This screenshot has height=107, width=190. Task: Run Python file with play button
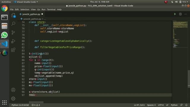[175, 14]
